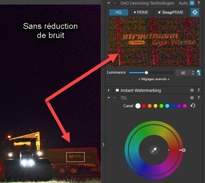Increase Luminance value with up stepper

193,71
